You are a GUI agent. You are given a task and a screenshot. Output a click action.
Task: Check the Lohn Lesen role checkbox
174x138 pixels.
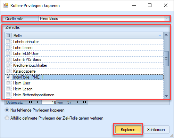(8, 48)
